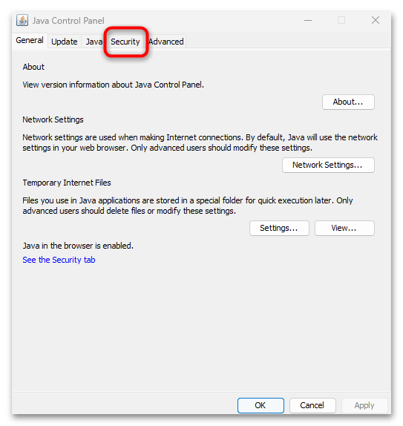Click the 'Temporary Internet Files' heading

(x=67, y=183)
